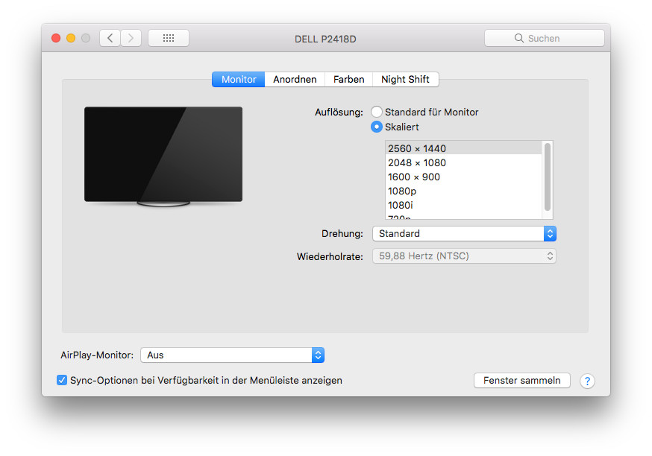
Task: Toggle Sync-Optionen in Menüleiste checkbox
Action: [62, 380]
